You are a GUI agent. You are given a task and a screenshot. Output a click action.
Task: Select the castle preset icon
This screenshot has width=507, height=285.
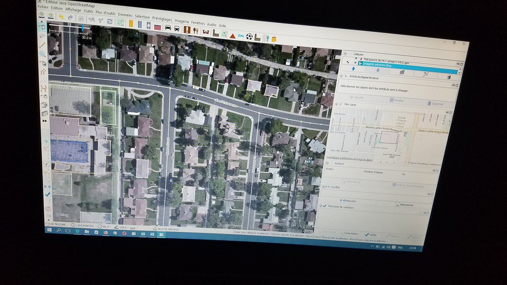(206, 32)
